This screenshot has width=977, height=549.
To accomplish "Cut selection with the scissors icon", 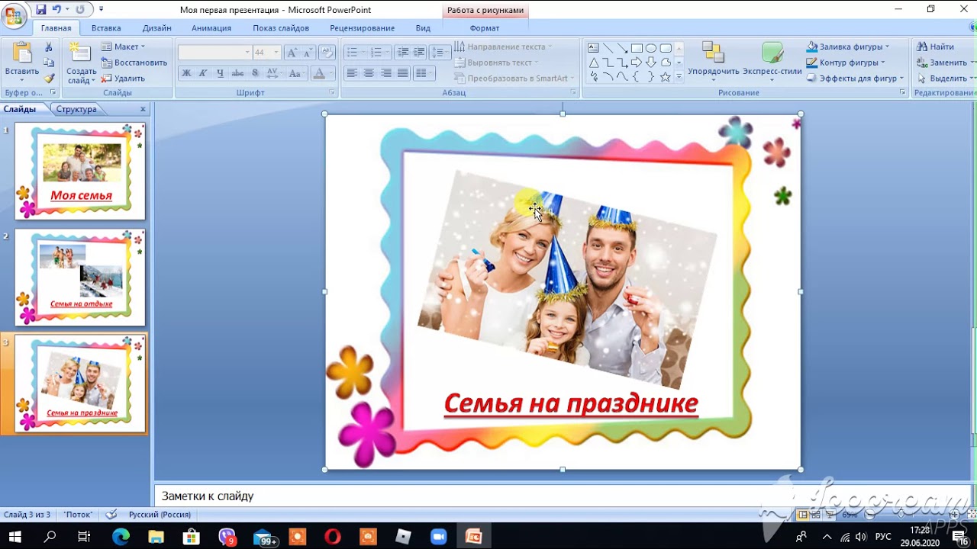I will [49, 47].
